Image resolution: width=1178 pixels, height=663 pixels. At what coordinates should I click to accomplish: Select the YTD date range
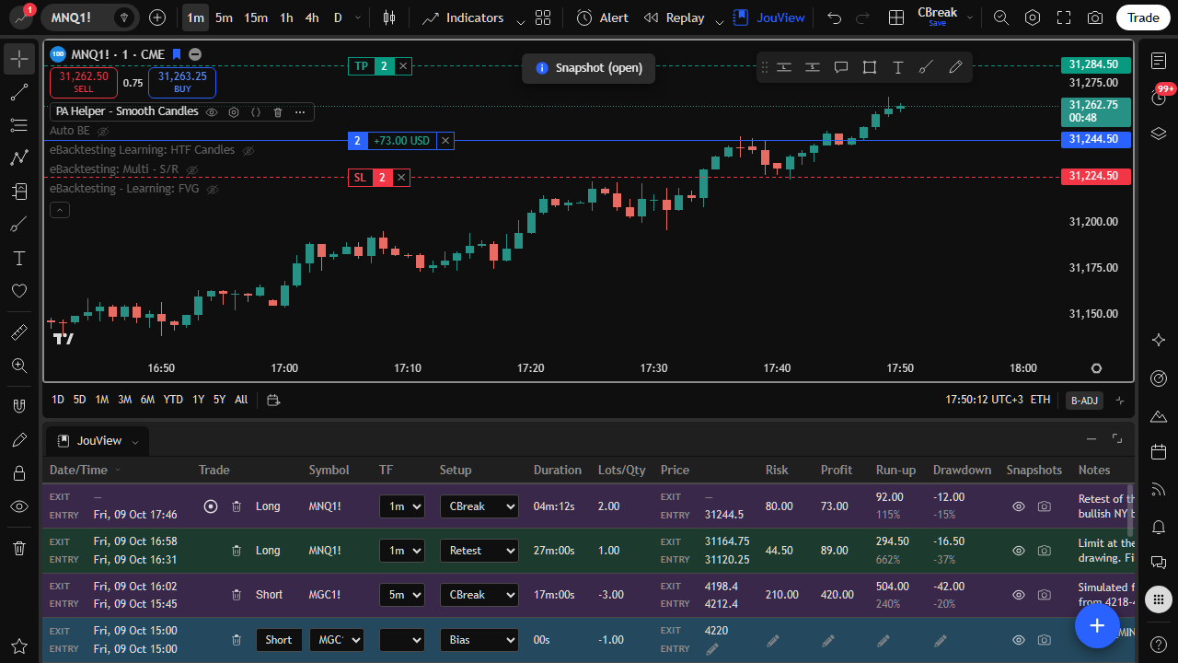tap(173, 400)
